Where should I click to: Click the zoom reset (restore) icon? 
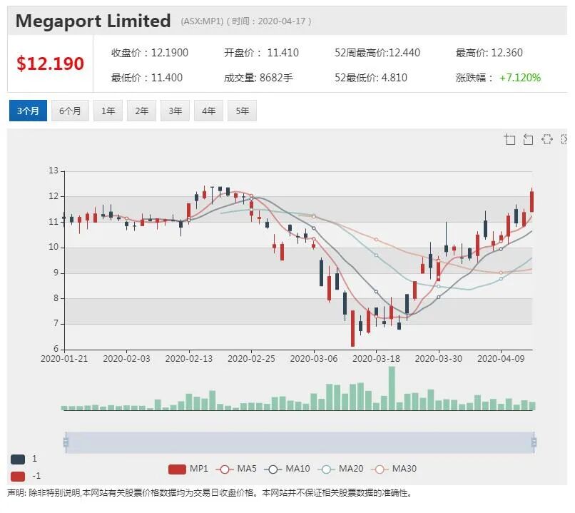528,139
